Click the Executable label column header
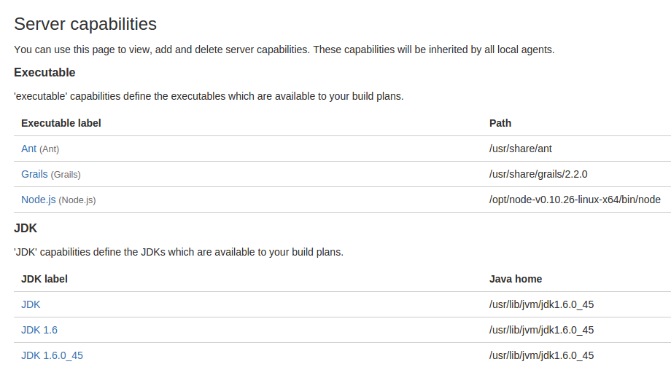This screenshot has width=671, height=367. click(61, 123)
